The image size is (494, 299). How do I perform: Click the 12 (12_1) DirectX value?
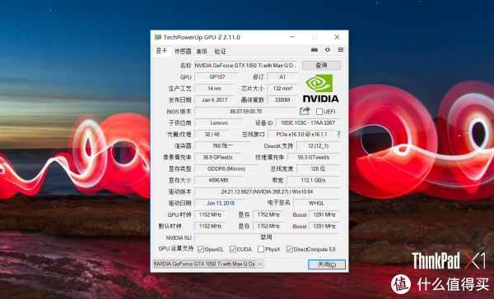tap(318, 145)
